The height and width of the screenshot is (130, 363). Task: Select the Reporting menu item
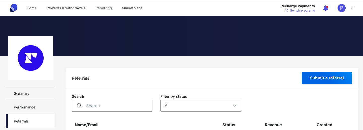tap(104, 8)
